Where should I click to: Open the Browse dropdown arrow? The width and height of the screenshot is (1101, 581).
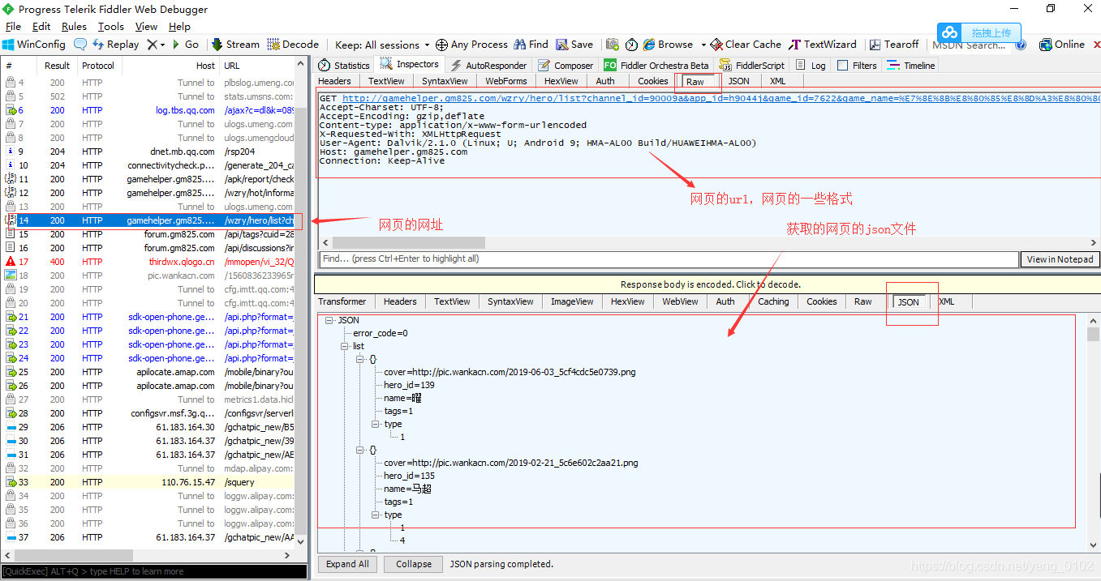(x=702, y=45)
